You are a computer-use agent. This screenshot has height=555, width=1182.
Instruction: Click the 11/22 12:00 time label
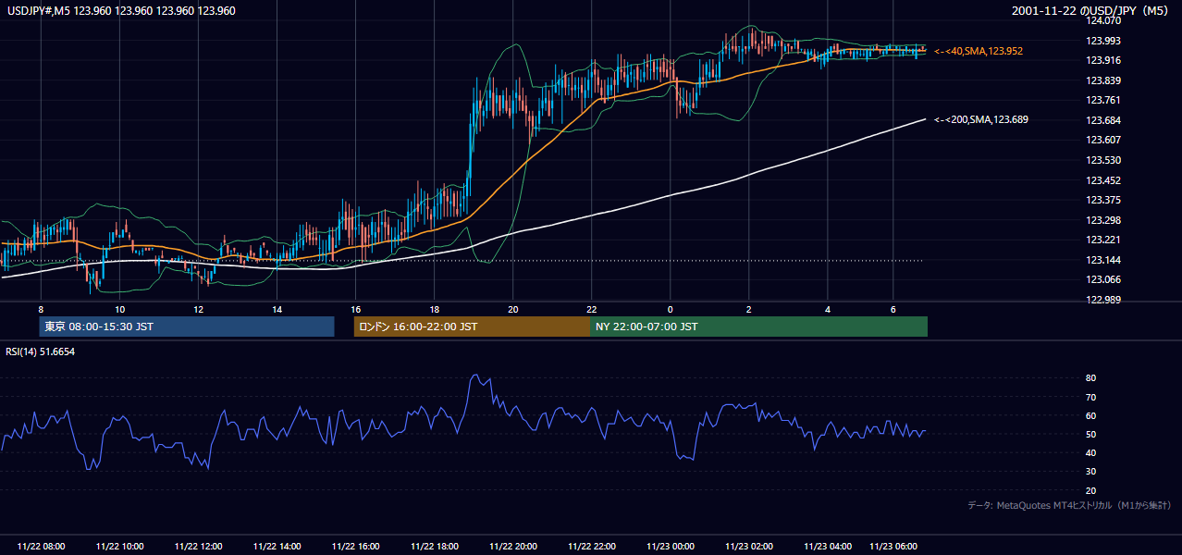click(198, 547)
